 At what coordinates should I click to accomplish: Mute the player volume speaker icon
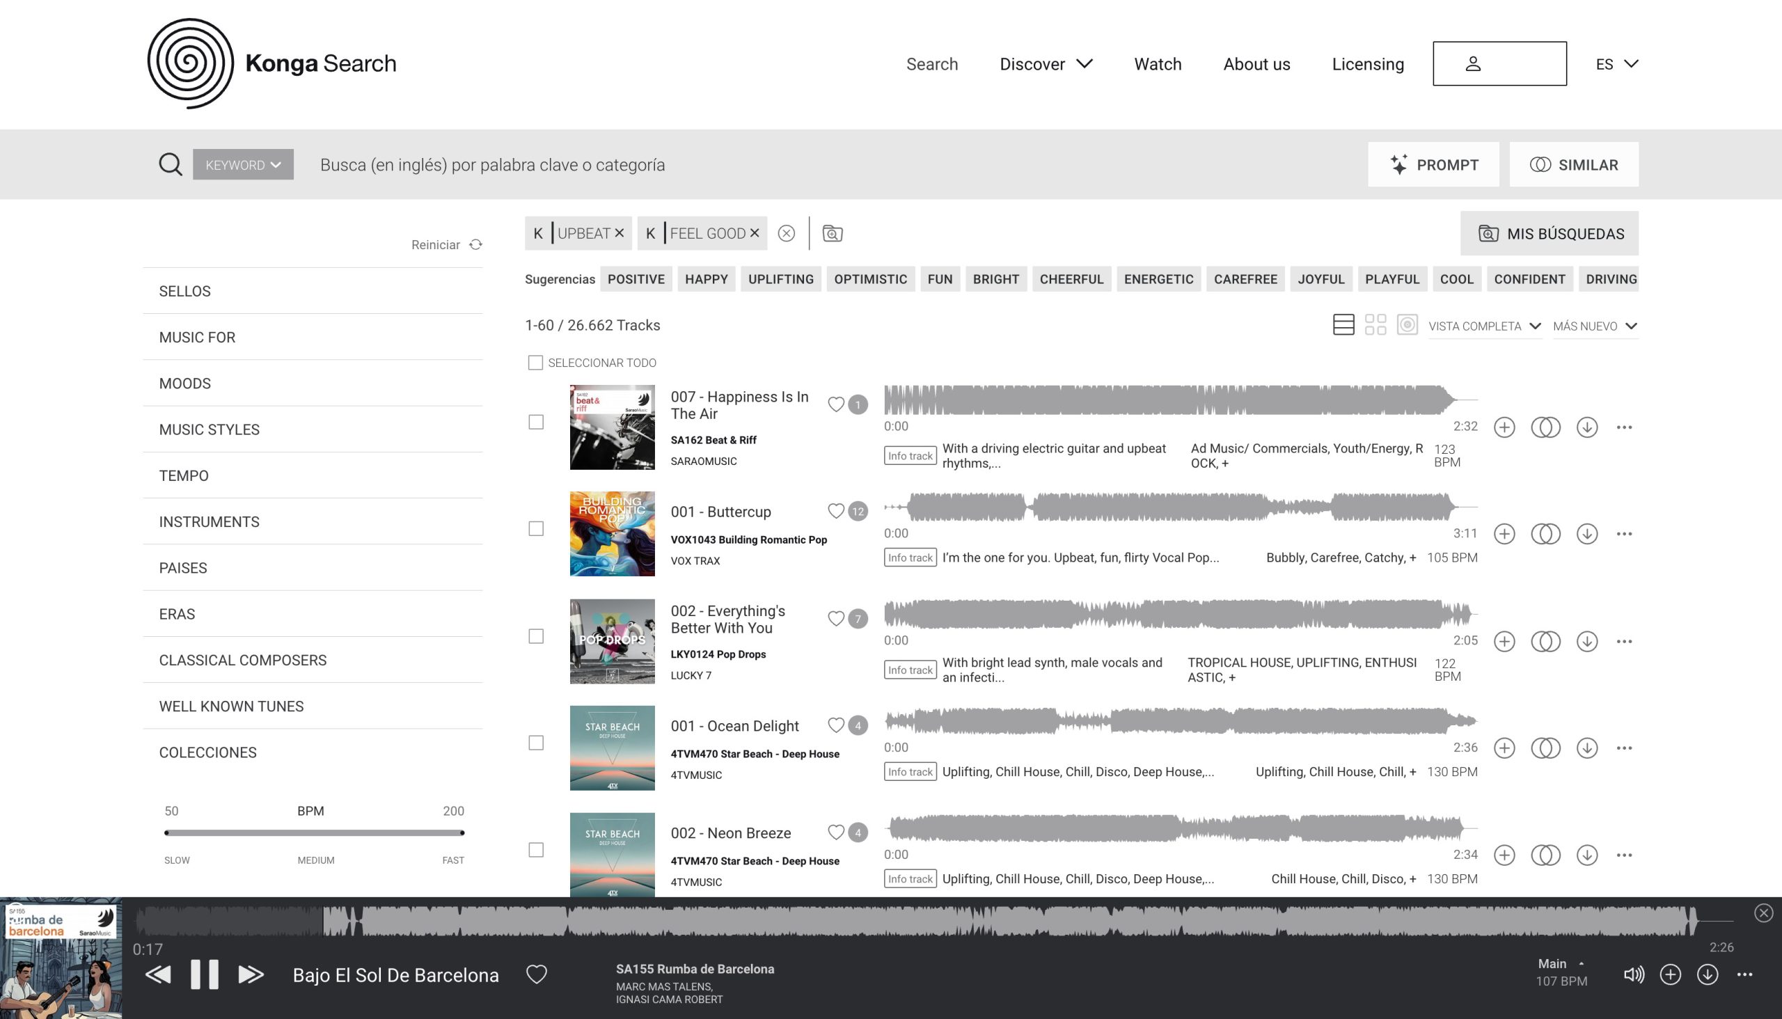[1634, 975]
